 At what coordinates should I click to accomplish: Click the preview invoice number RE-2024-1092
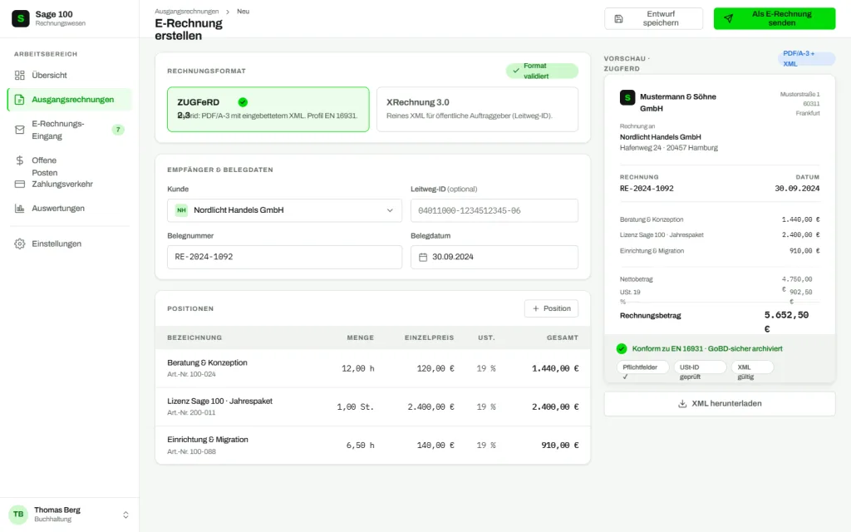[647, 189]
